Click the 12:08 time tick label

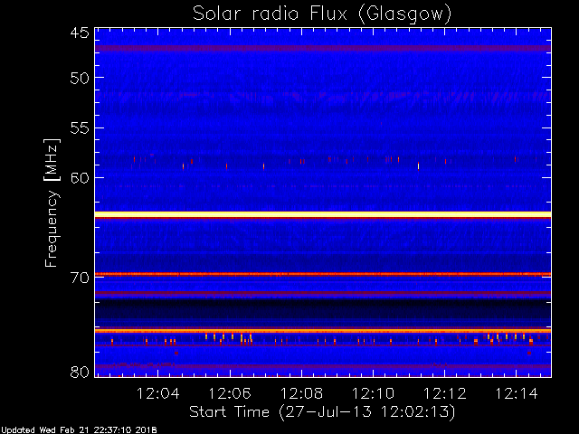pyautogui.click(x=301, y=393)
